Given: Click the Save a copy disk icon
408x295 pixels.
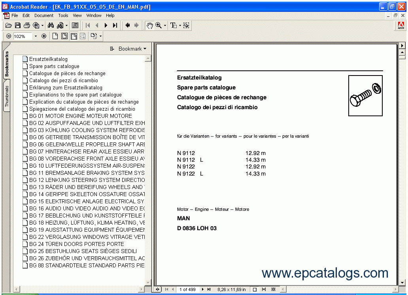Looking at the screenshot, I should [18, 26].
